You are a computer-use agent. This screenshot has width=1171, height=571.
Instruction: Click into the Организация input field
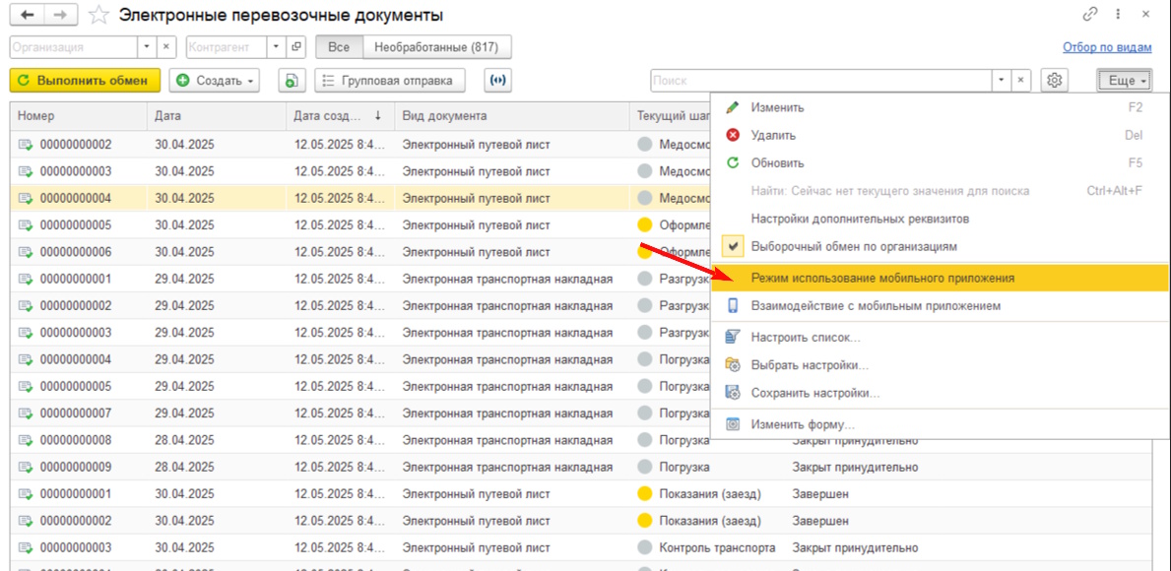tap(73, 46)
